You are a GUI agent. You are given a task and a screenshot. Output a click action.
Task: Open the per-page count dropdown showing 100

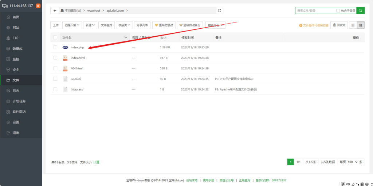[353, 162]
